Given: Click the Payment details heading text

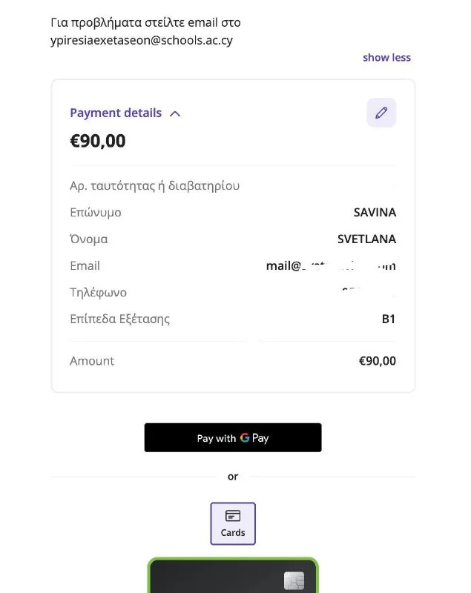Looking at the screenshot, I should point(116,113).
